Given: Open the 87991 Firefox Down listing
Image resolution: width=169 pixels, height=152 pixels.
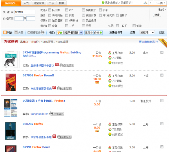Looking at the screenshot, I should tap(37, 147).
